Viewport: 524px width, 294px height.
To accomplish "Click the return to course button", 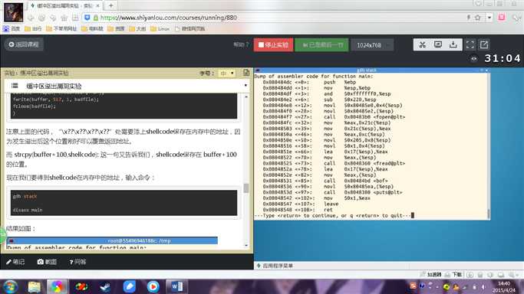I will tap(24, 44).
